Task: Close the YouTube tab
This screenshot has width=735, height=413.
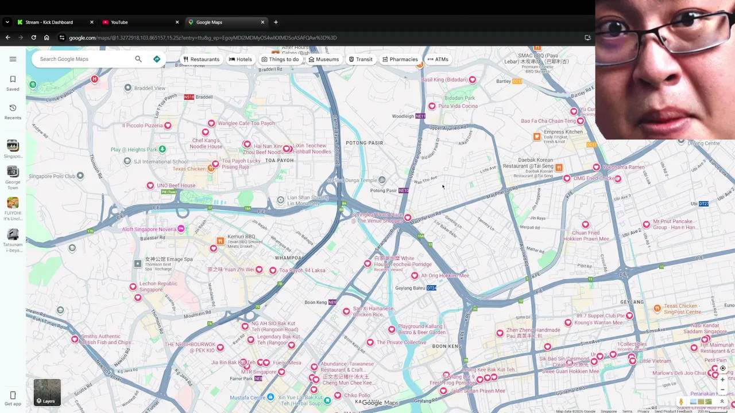Action: [177, 22]
